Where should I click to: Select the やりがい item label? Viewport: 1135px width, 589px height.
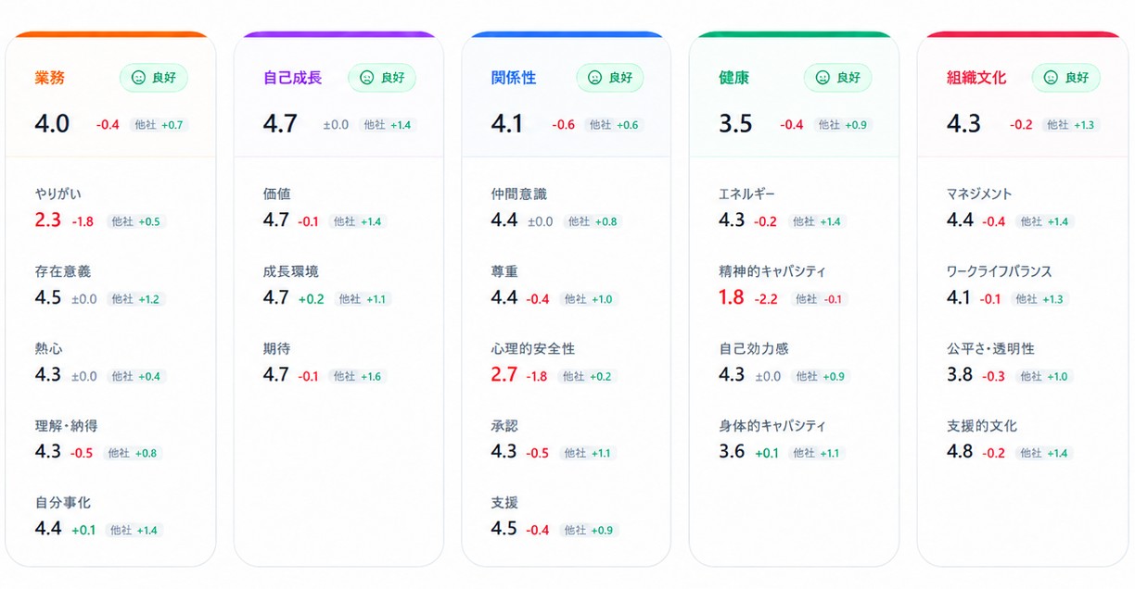click(x=58, y=194)
